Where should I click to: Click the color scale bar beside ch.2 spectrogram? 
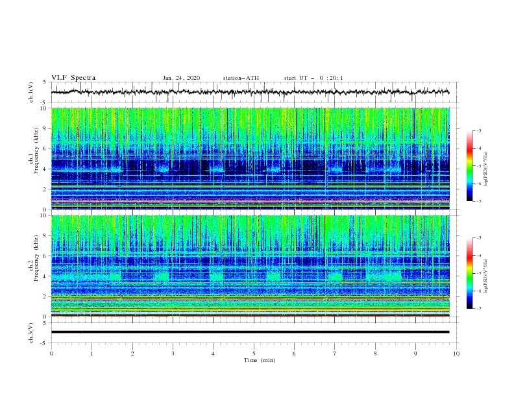[470, 273]
